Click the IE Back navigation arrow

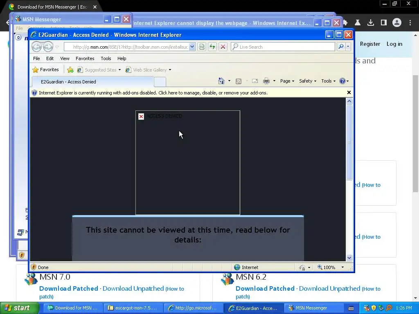pyautogui.click(x=36, y=47)
